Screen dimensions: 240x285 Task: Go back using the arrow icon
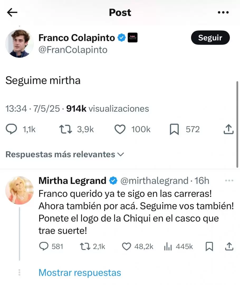[12, 12]
